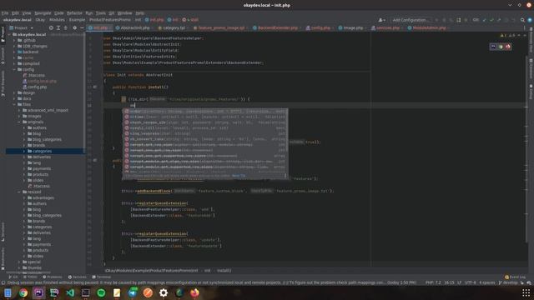Launch Google Chrome from the taskbar
534x300 pixels.
(23, 292)
